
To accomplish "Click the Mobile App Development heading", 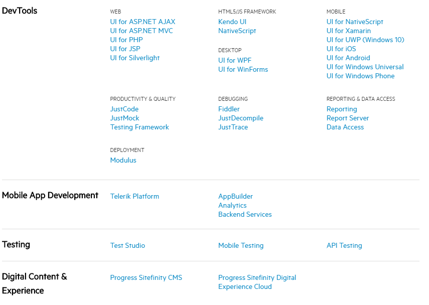I will (x=50, y=195).
